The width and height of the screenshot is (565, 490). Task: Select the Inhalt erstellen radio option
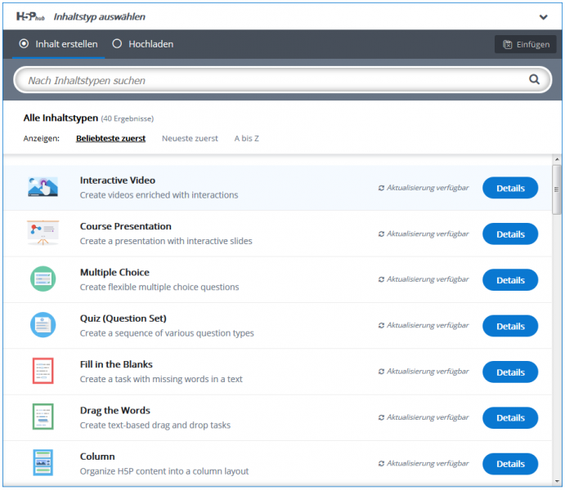[58, 44]
